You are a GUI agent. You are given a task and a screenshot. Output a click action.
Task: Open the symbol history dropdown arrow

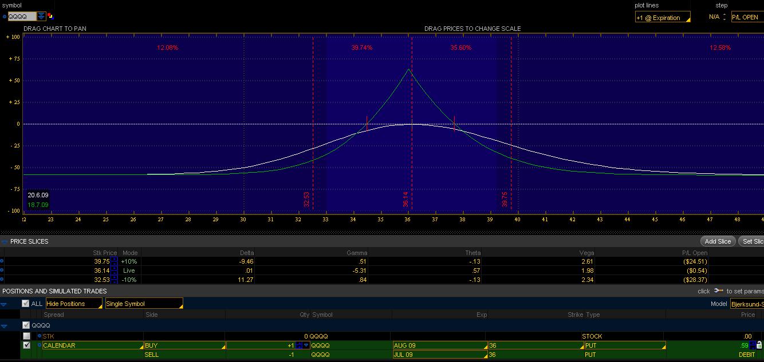pyautogui.click(x=42, y=17)
